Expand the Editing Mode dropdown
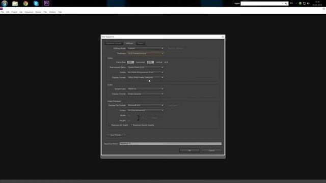This screenshot has height=183, width=326. 145,48
